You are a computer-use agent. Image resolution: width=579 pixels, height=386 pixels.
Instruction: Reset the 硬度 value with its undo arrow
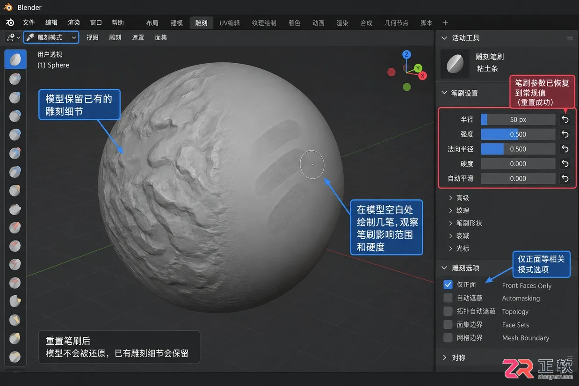click(x=565, y=164)
